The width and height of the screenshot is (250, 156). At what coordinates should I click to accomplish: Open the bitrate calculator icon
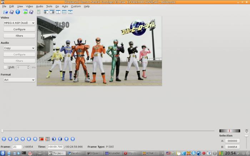39,12
